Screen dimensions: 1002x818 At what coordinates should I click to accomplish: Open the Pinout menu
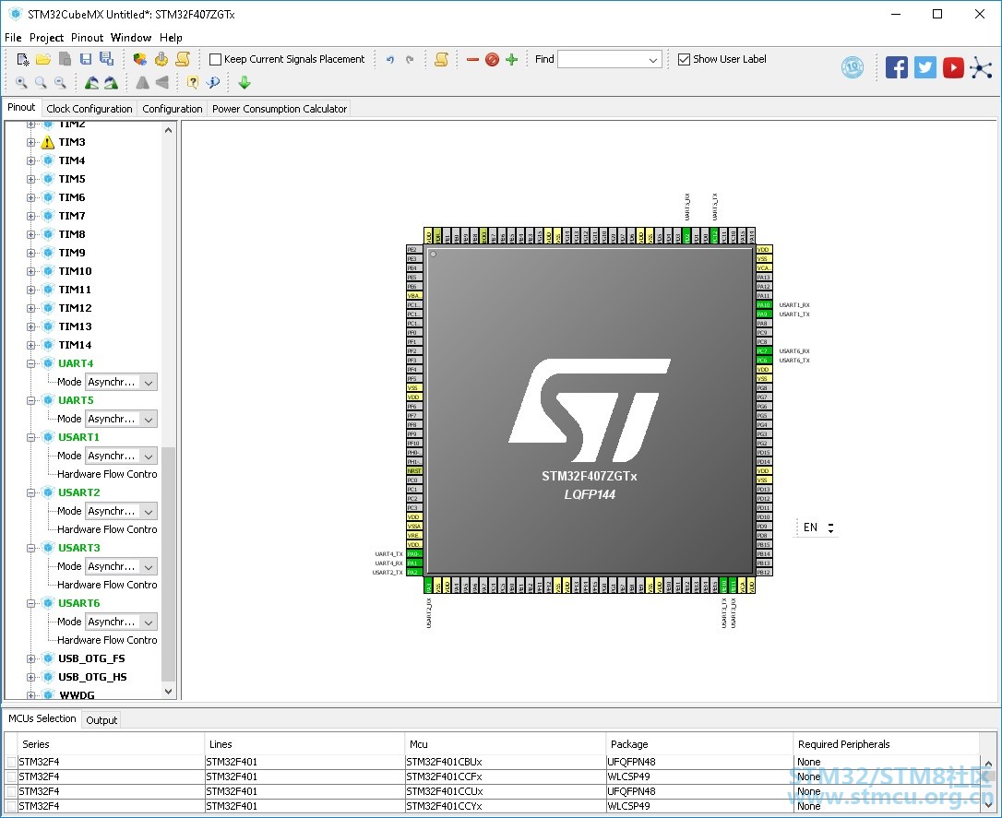pyautogui.click(x=87, y=38)
